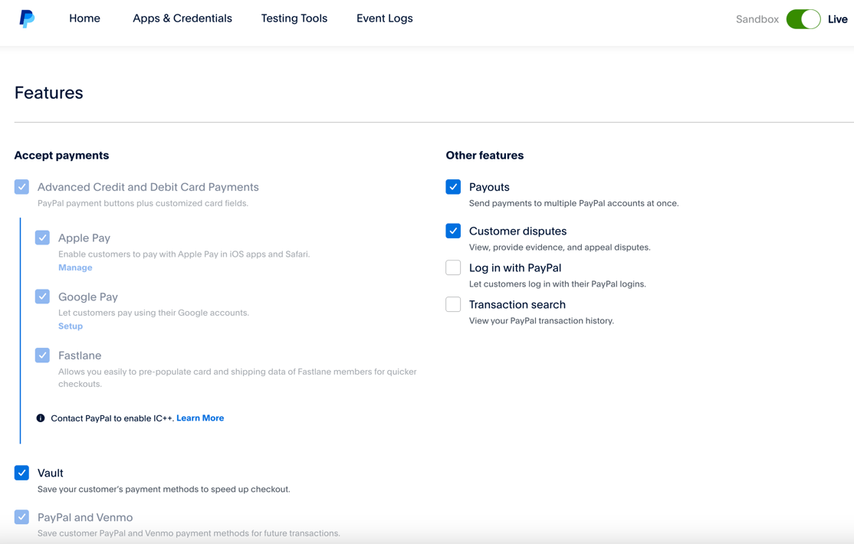Click the PayPal and Venmo label

coord(85,517)
